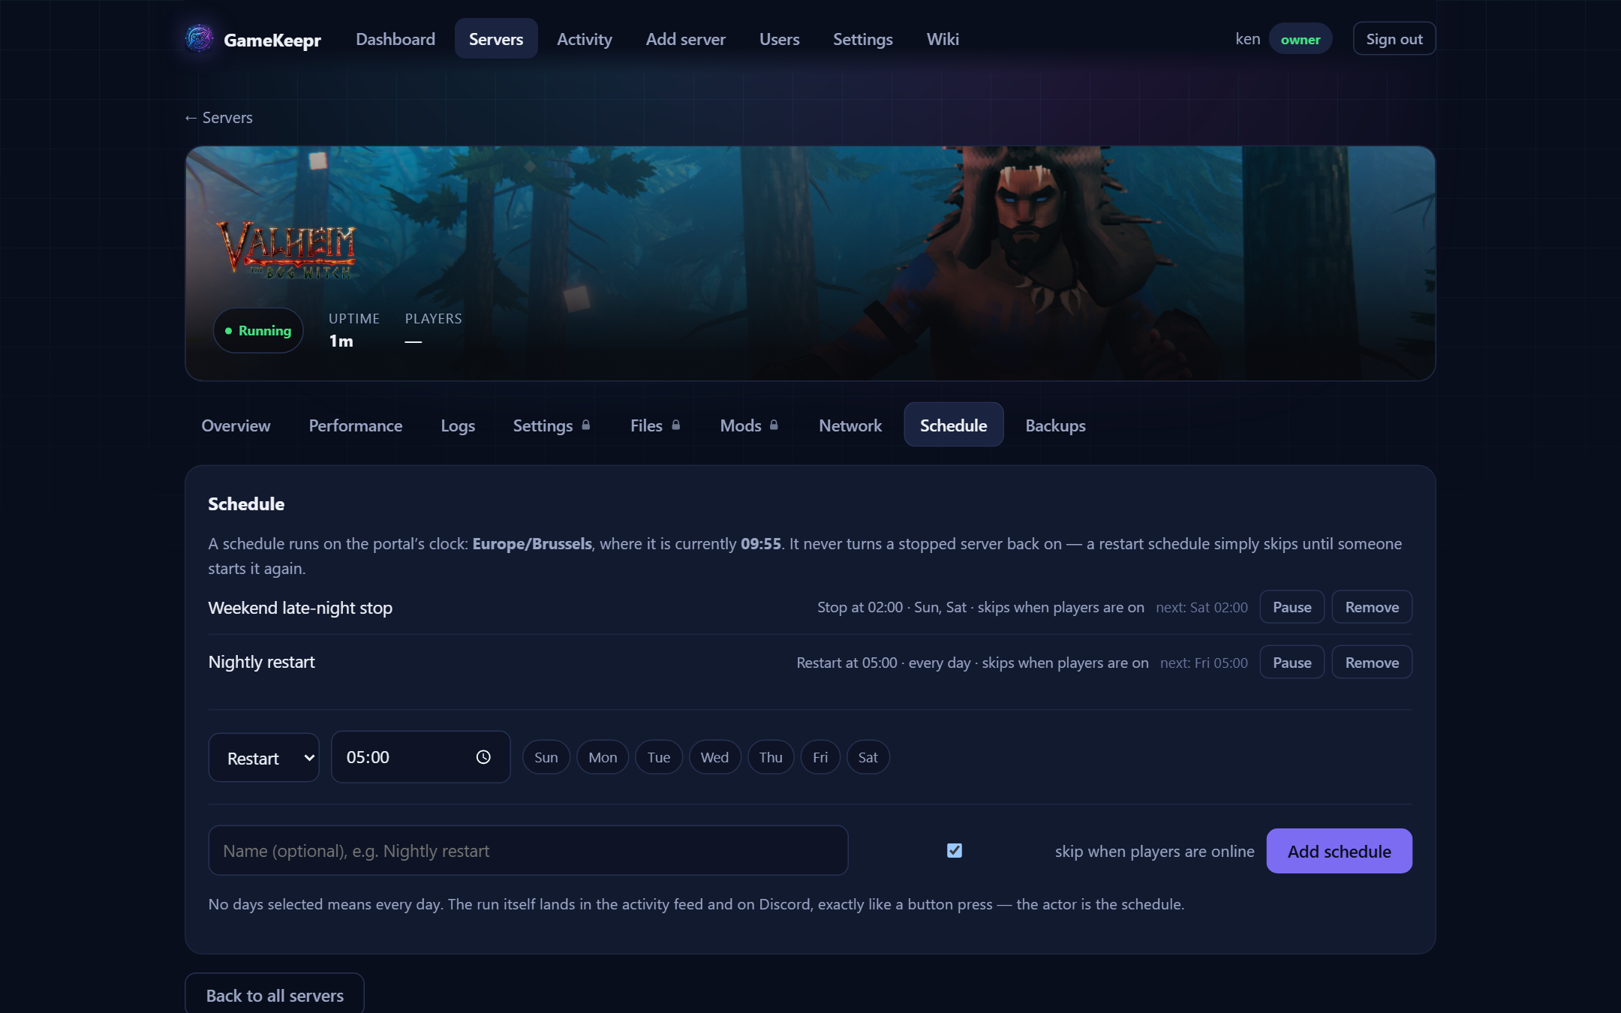Click the lock icon beside Mods tab

[774, 425]
